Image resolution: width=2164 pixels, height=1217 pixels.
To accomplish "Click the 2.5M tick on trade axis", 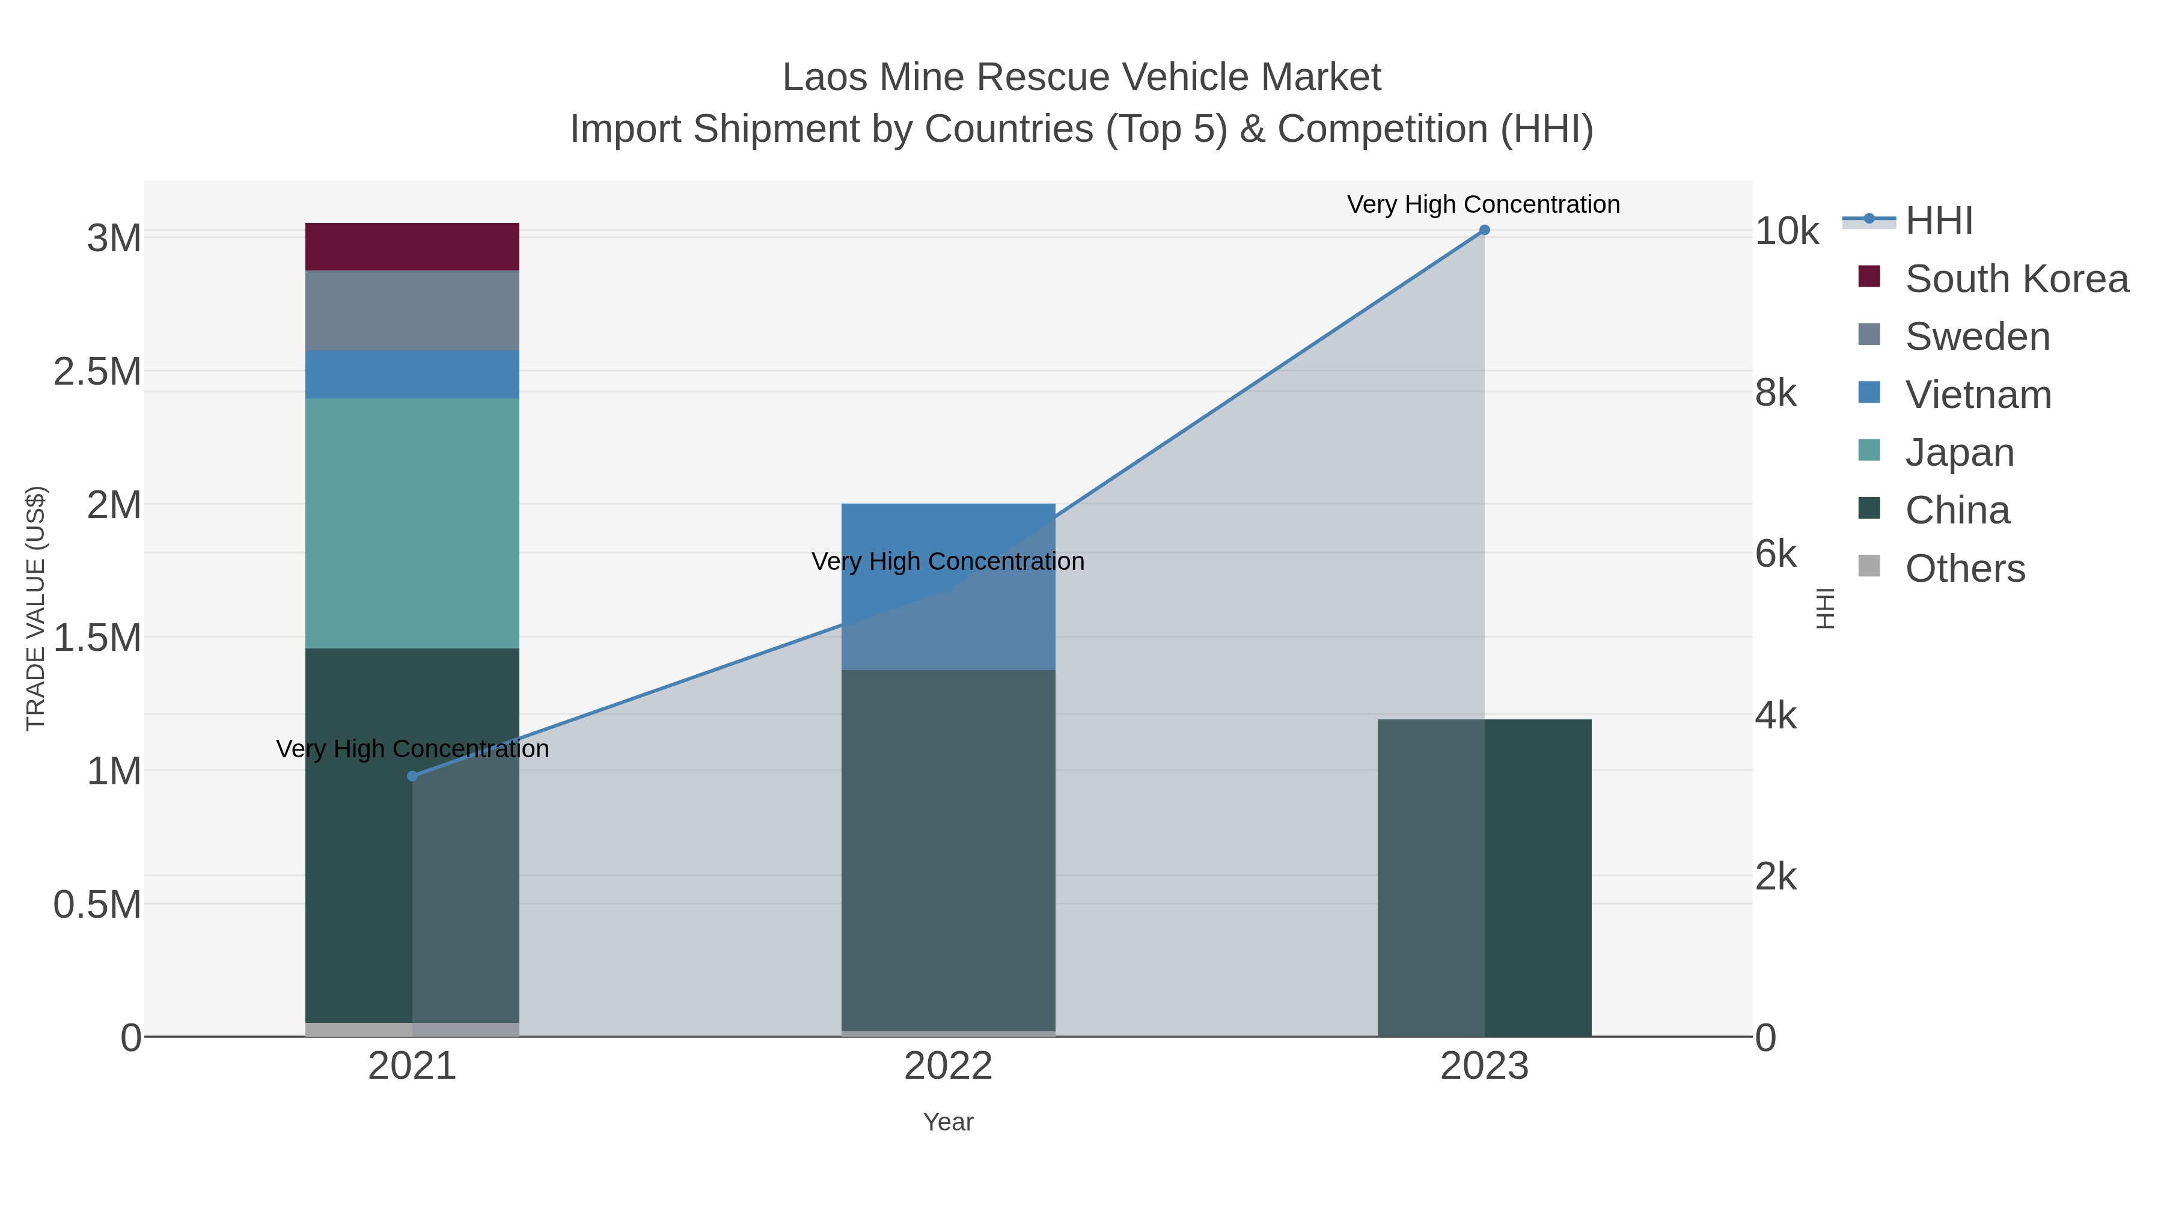I will coord(97,372).
